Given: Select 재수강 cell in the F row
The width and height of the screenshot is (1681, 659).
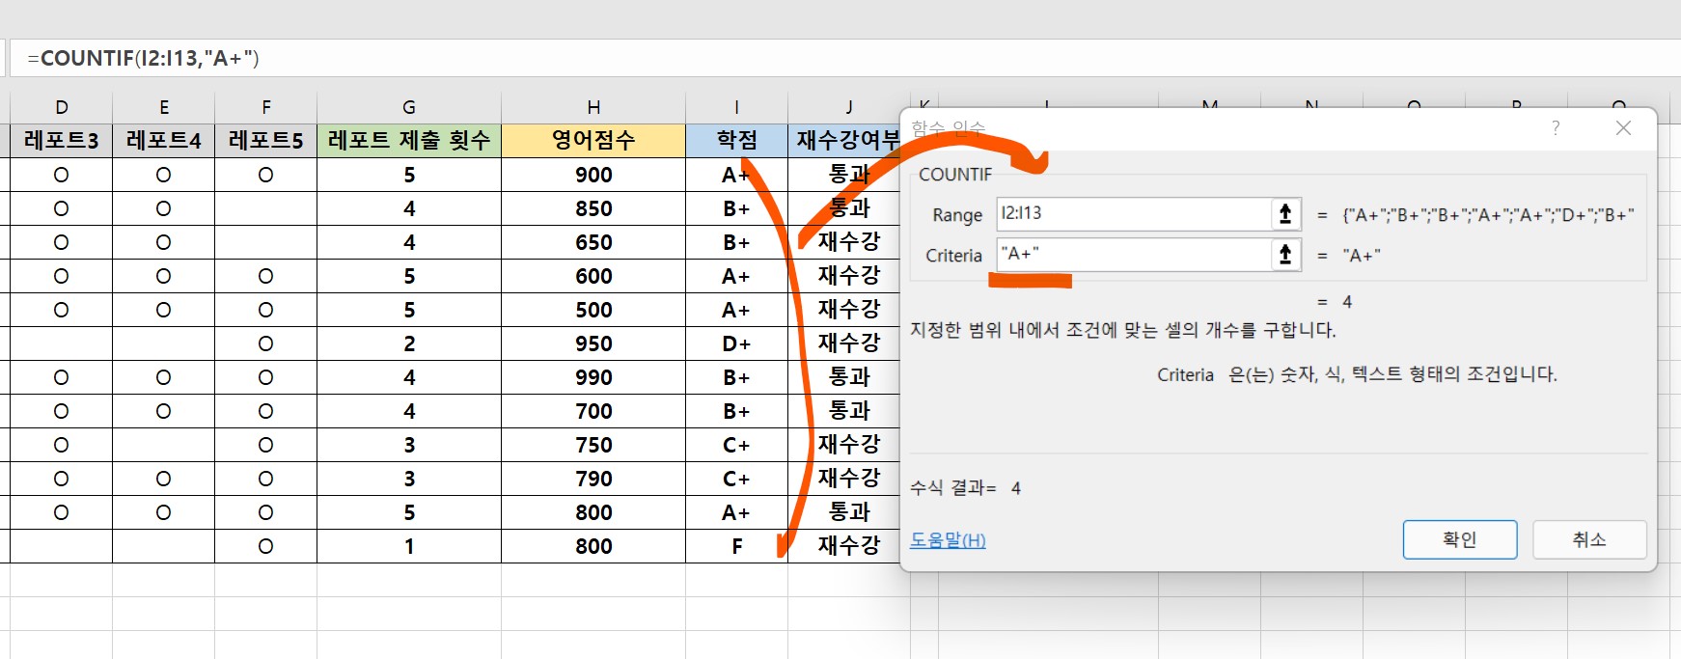Looking at the screenshot, I should point(845,546).
